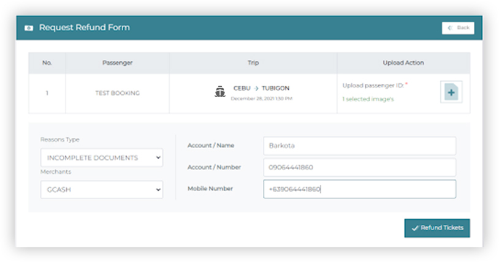Click the ship icon beside CEBU
Image resolution: width=499 pixels, height=262 pixels.
220,92
